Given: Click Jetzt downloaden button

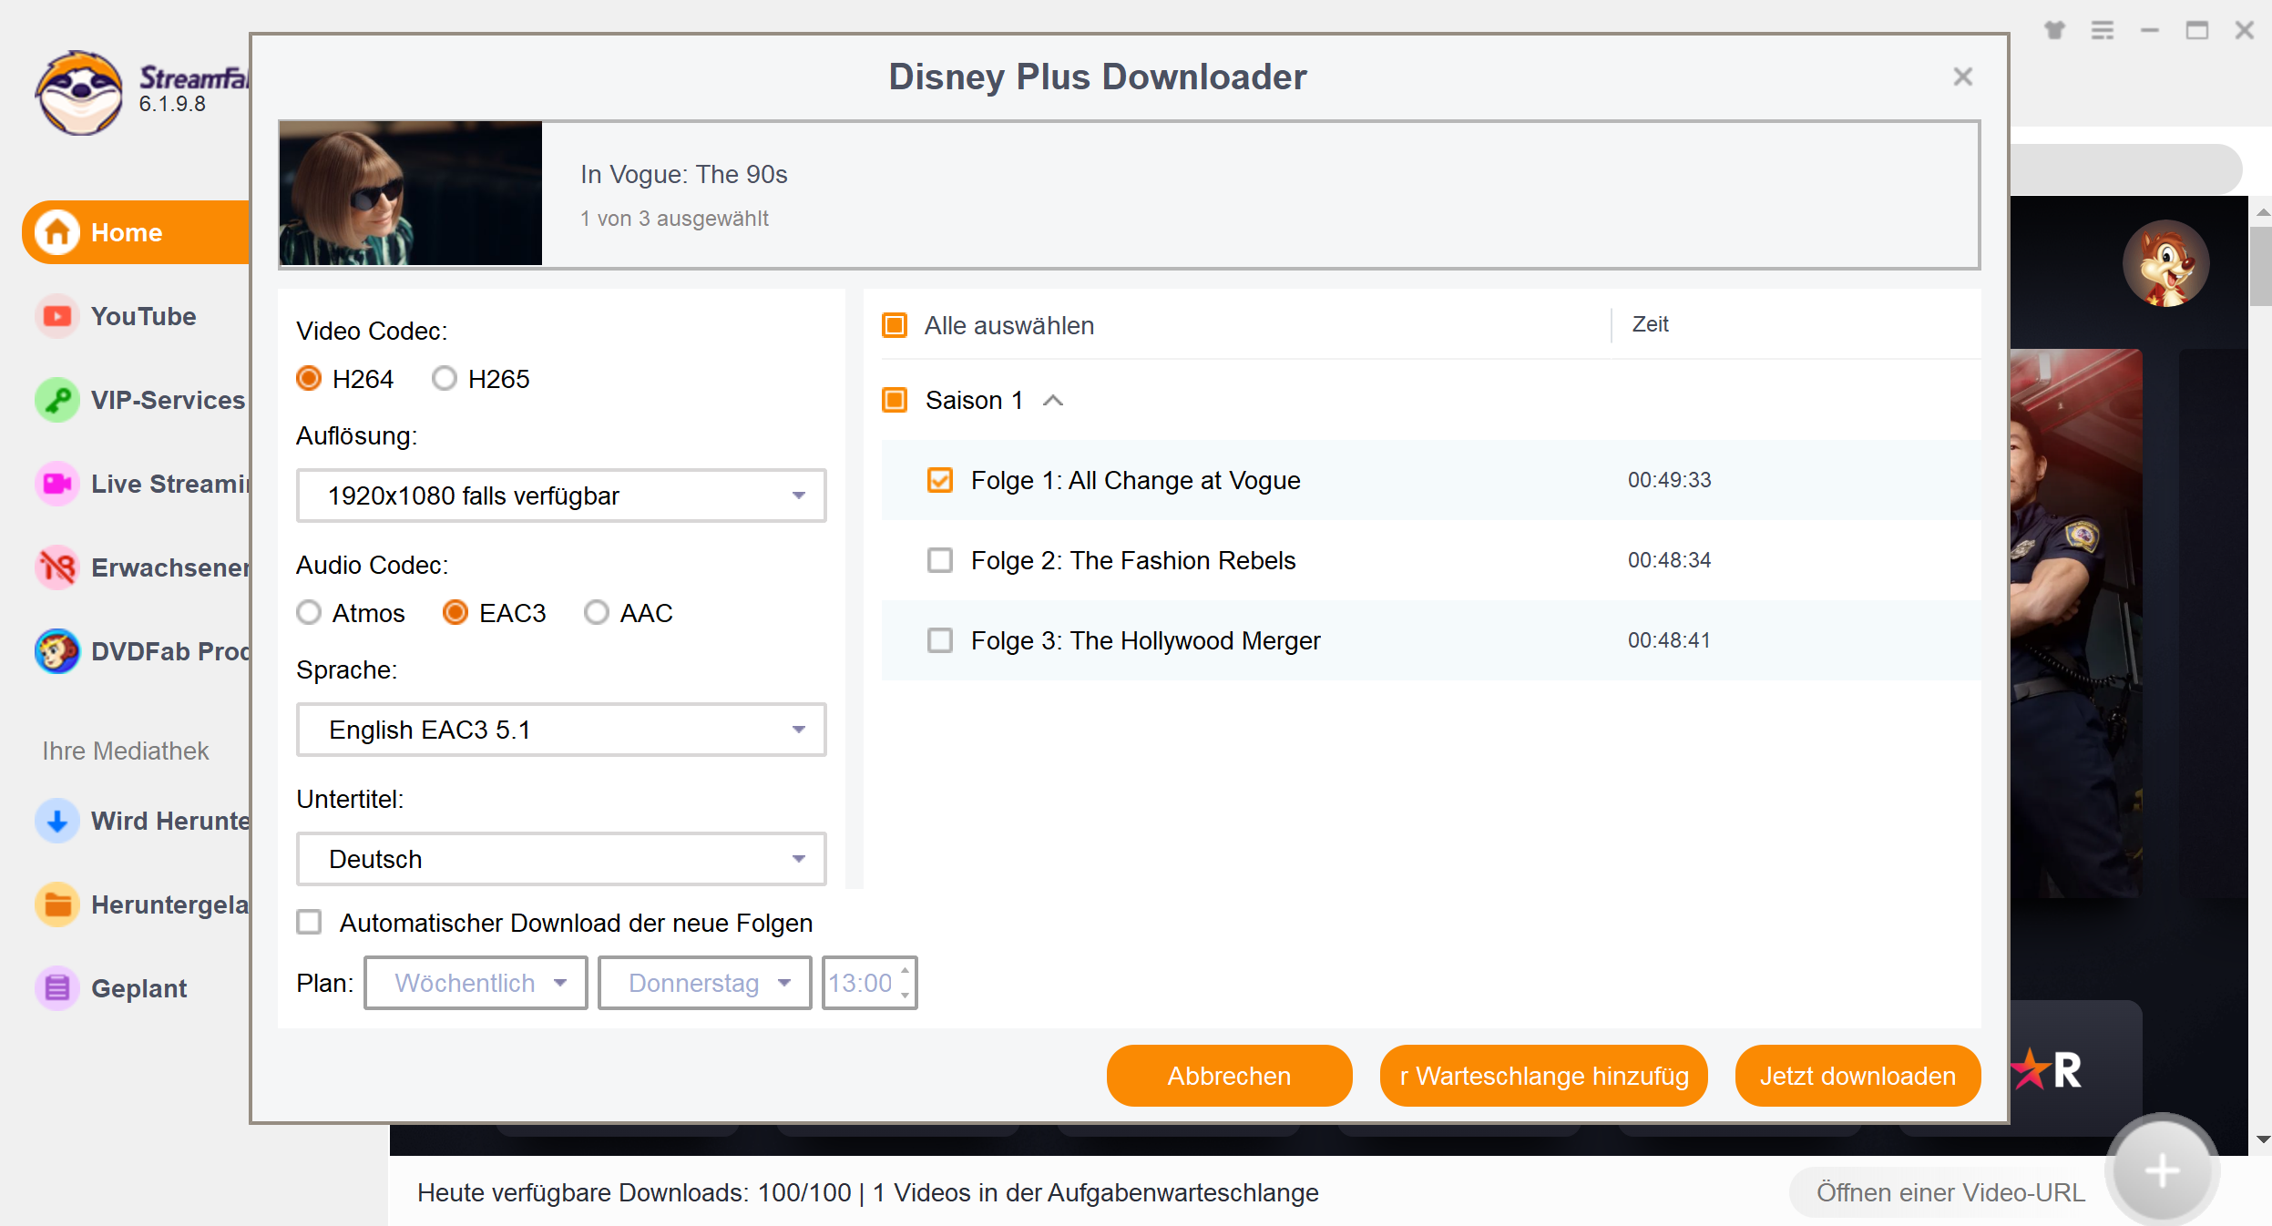Looking at the screenshot, I should 1858,1076.
